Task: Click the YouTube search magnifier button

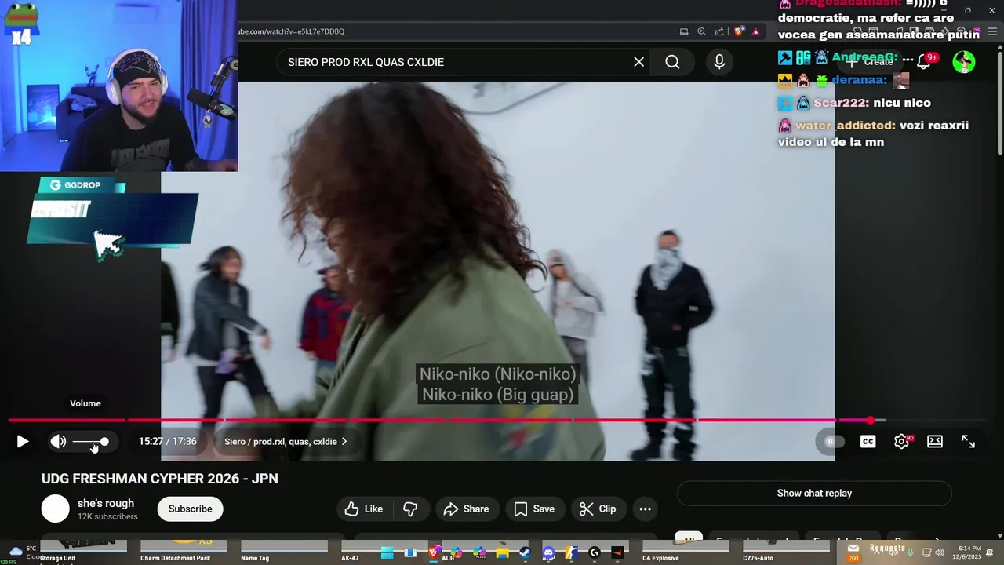Action: click(x=672, y=62)
